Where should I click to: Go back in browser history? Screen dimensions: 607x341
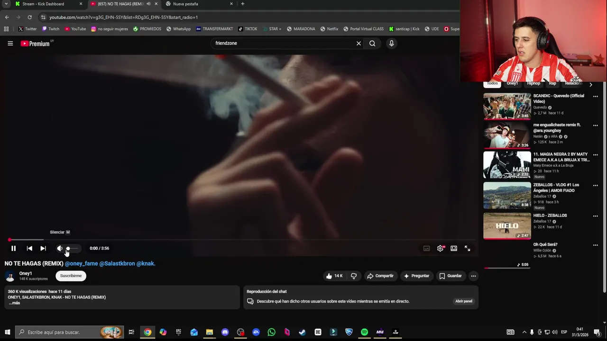(7, 17)
